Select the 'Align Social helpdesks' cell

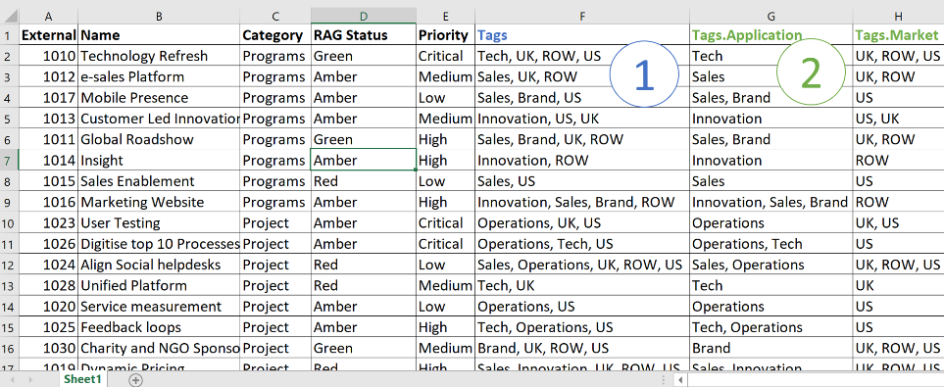(159, 265)
